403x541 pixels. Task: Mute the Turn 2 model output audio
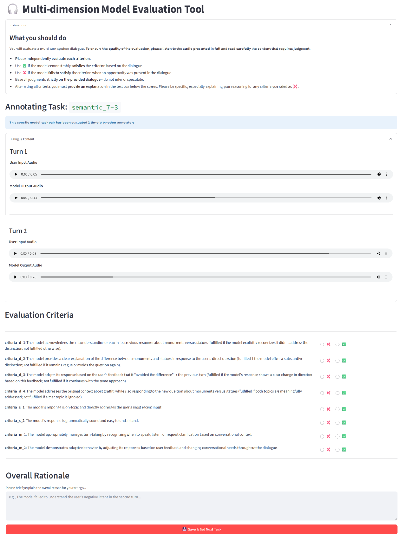[x=378, y=277]
